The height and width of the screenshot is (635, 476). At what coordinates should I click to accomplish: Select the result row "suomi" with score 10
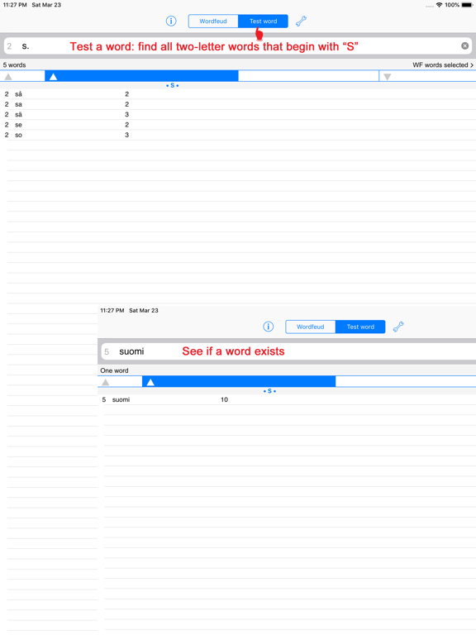(287, 399)
